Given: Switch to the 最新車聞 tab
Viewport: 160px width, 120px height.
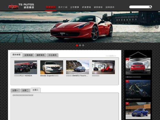Looking at the screenshot, I should point(17,55).
